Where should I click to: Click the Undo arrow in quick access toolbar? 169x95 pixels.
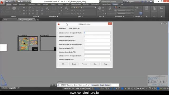tap(22, 2)
